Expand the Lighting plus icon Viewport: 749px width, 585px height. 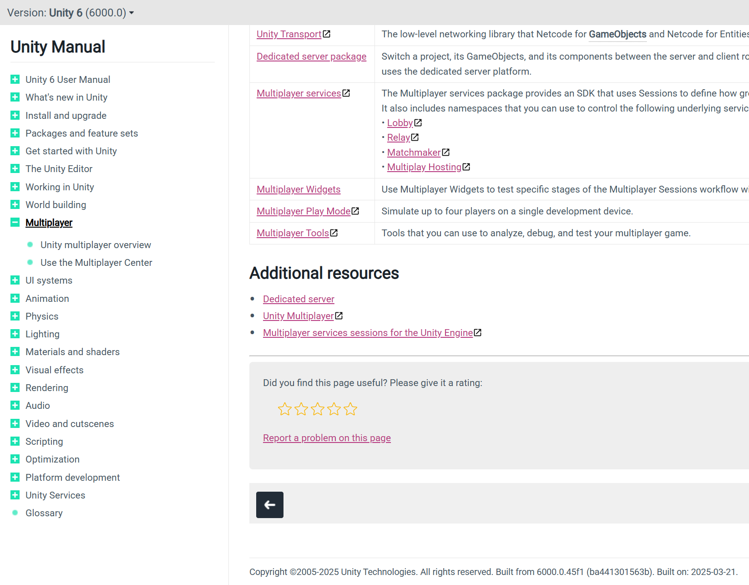coord(15,334)
